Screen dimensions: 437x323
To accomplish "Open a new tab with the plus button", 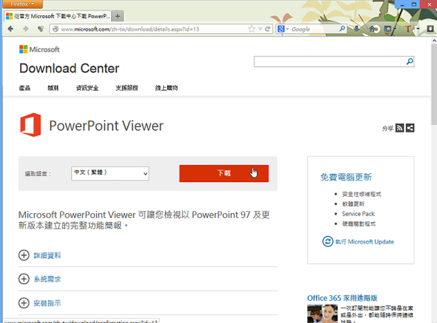I will tap(118, 17).
